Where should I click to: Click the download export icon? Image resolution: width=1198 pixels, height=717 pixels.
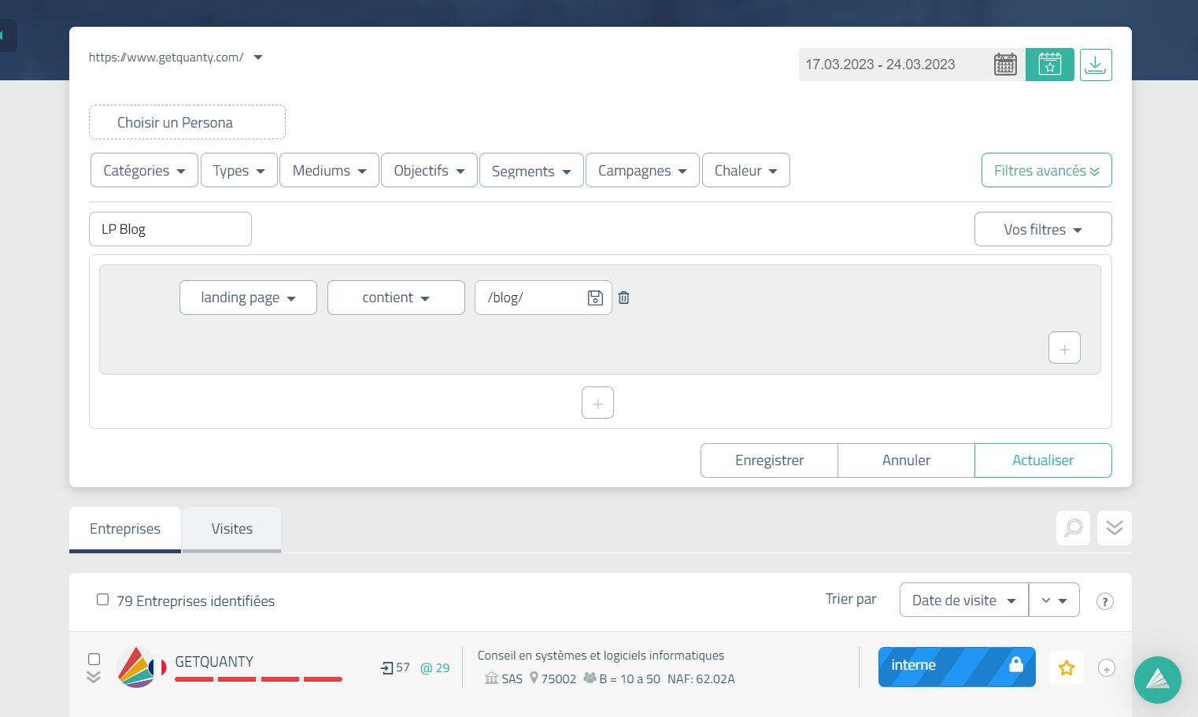[1095, 65]
